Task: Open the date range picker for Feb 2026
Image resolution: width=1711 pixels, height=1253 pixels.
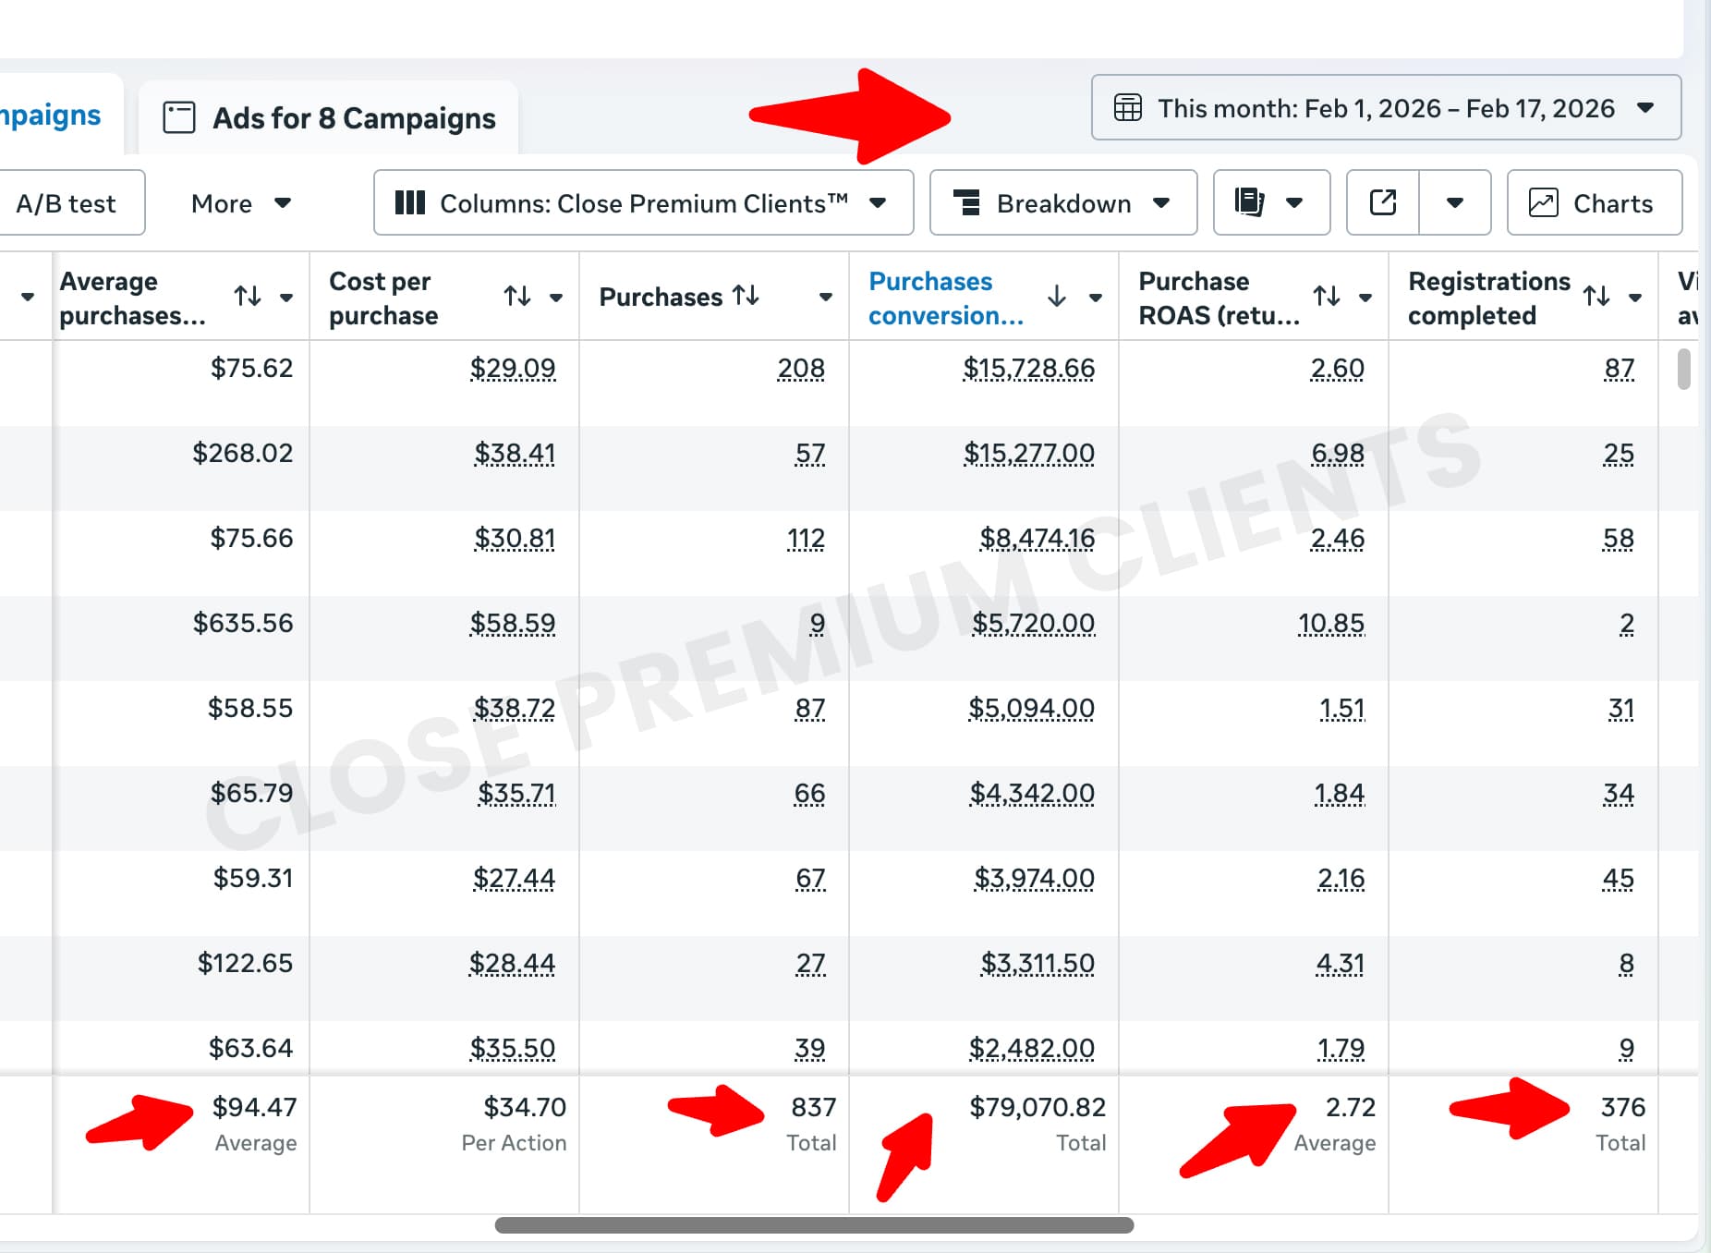Action: pos(1386,108)
